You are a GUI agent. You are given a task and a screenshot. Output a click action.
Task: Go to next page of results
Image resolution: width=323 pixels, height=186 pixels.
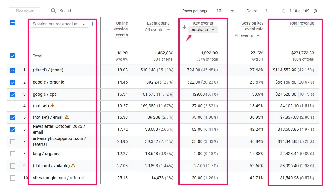click(315, 11)
